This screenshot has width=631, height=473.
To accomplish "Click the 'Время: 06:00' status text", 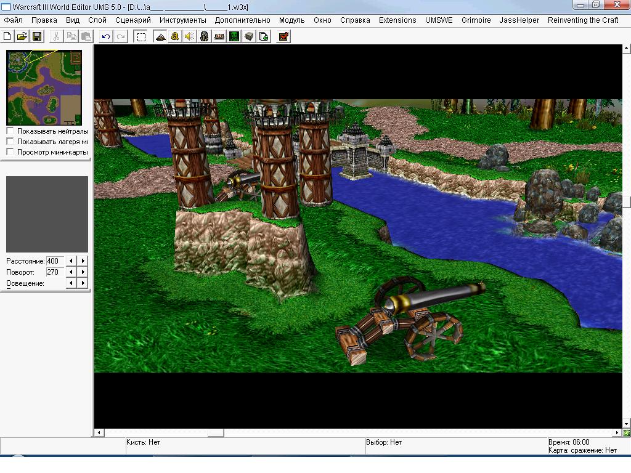I will (569, 442).
